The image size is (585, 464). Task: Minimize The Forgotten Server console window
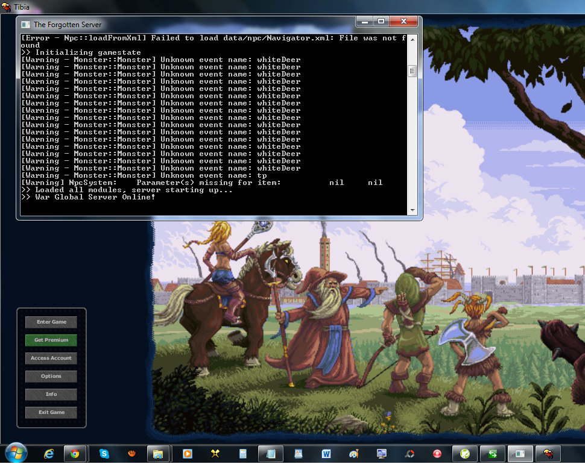pyautogui.click(x=364, y=22)
